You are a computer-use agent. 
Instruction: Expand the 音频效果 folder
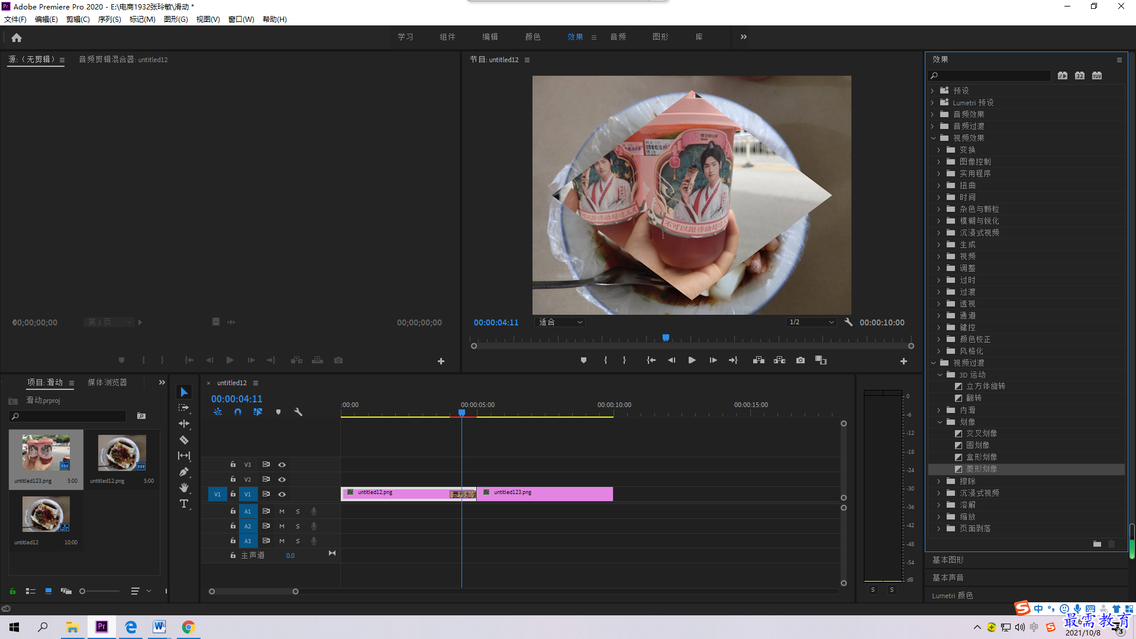pos(932,114)
